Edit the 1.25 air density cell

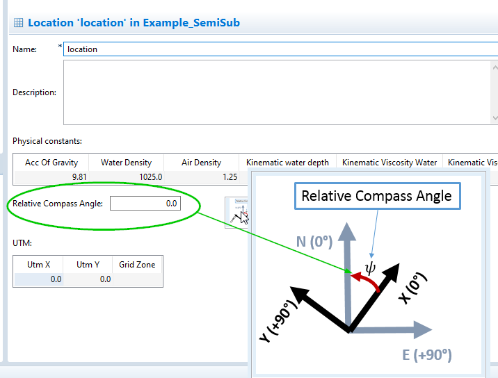(201, 177)
